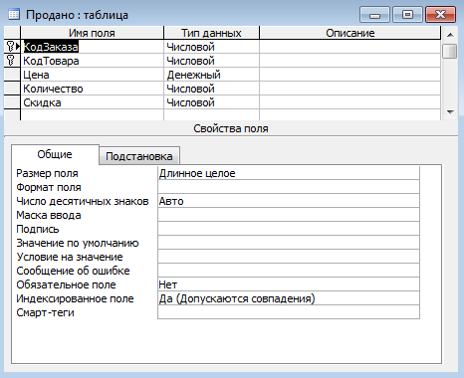Open data type cell Числовой for КодТовара
Viewport: 464px width, 378px height.
point(211,61)
